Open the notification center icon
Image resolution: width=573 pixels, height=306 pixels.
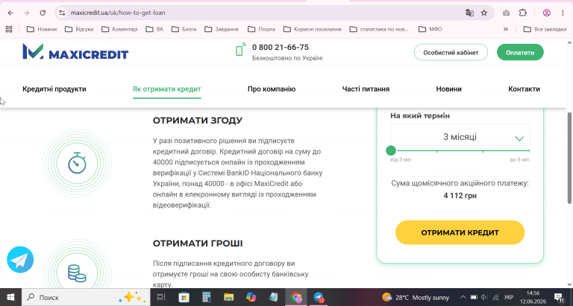click(x=559, y=297)
